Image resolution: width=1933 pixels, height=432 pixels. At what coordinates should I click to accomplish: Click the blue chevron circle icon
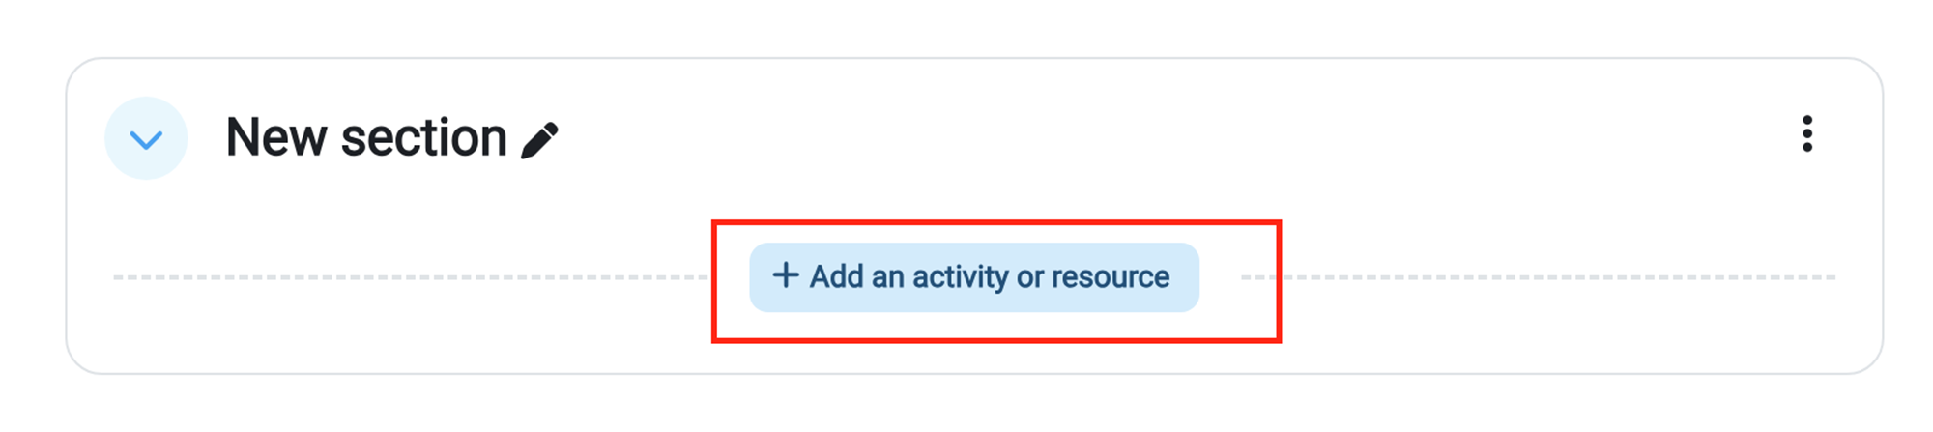coord(146,138)
